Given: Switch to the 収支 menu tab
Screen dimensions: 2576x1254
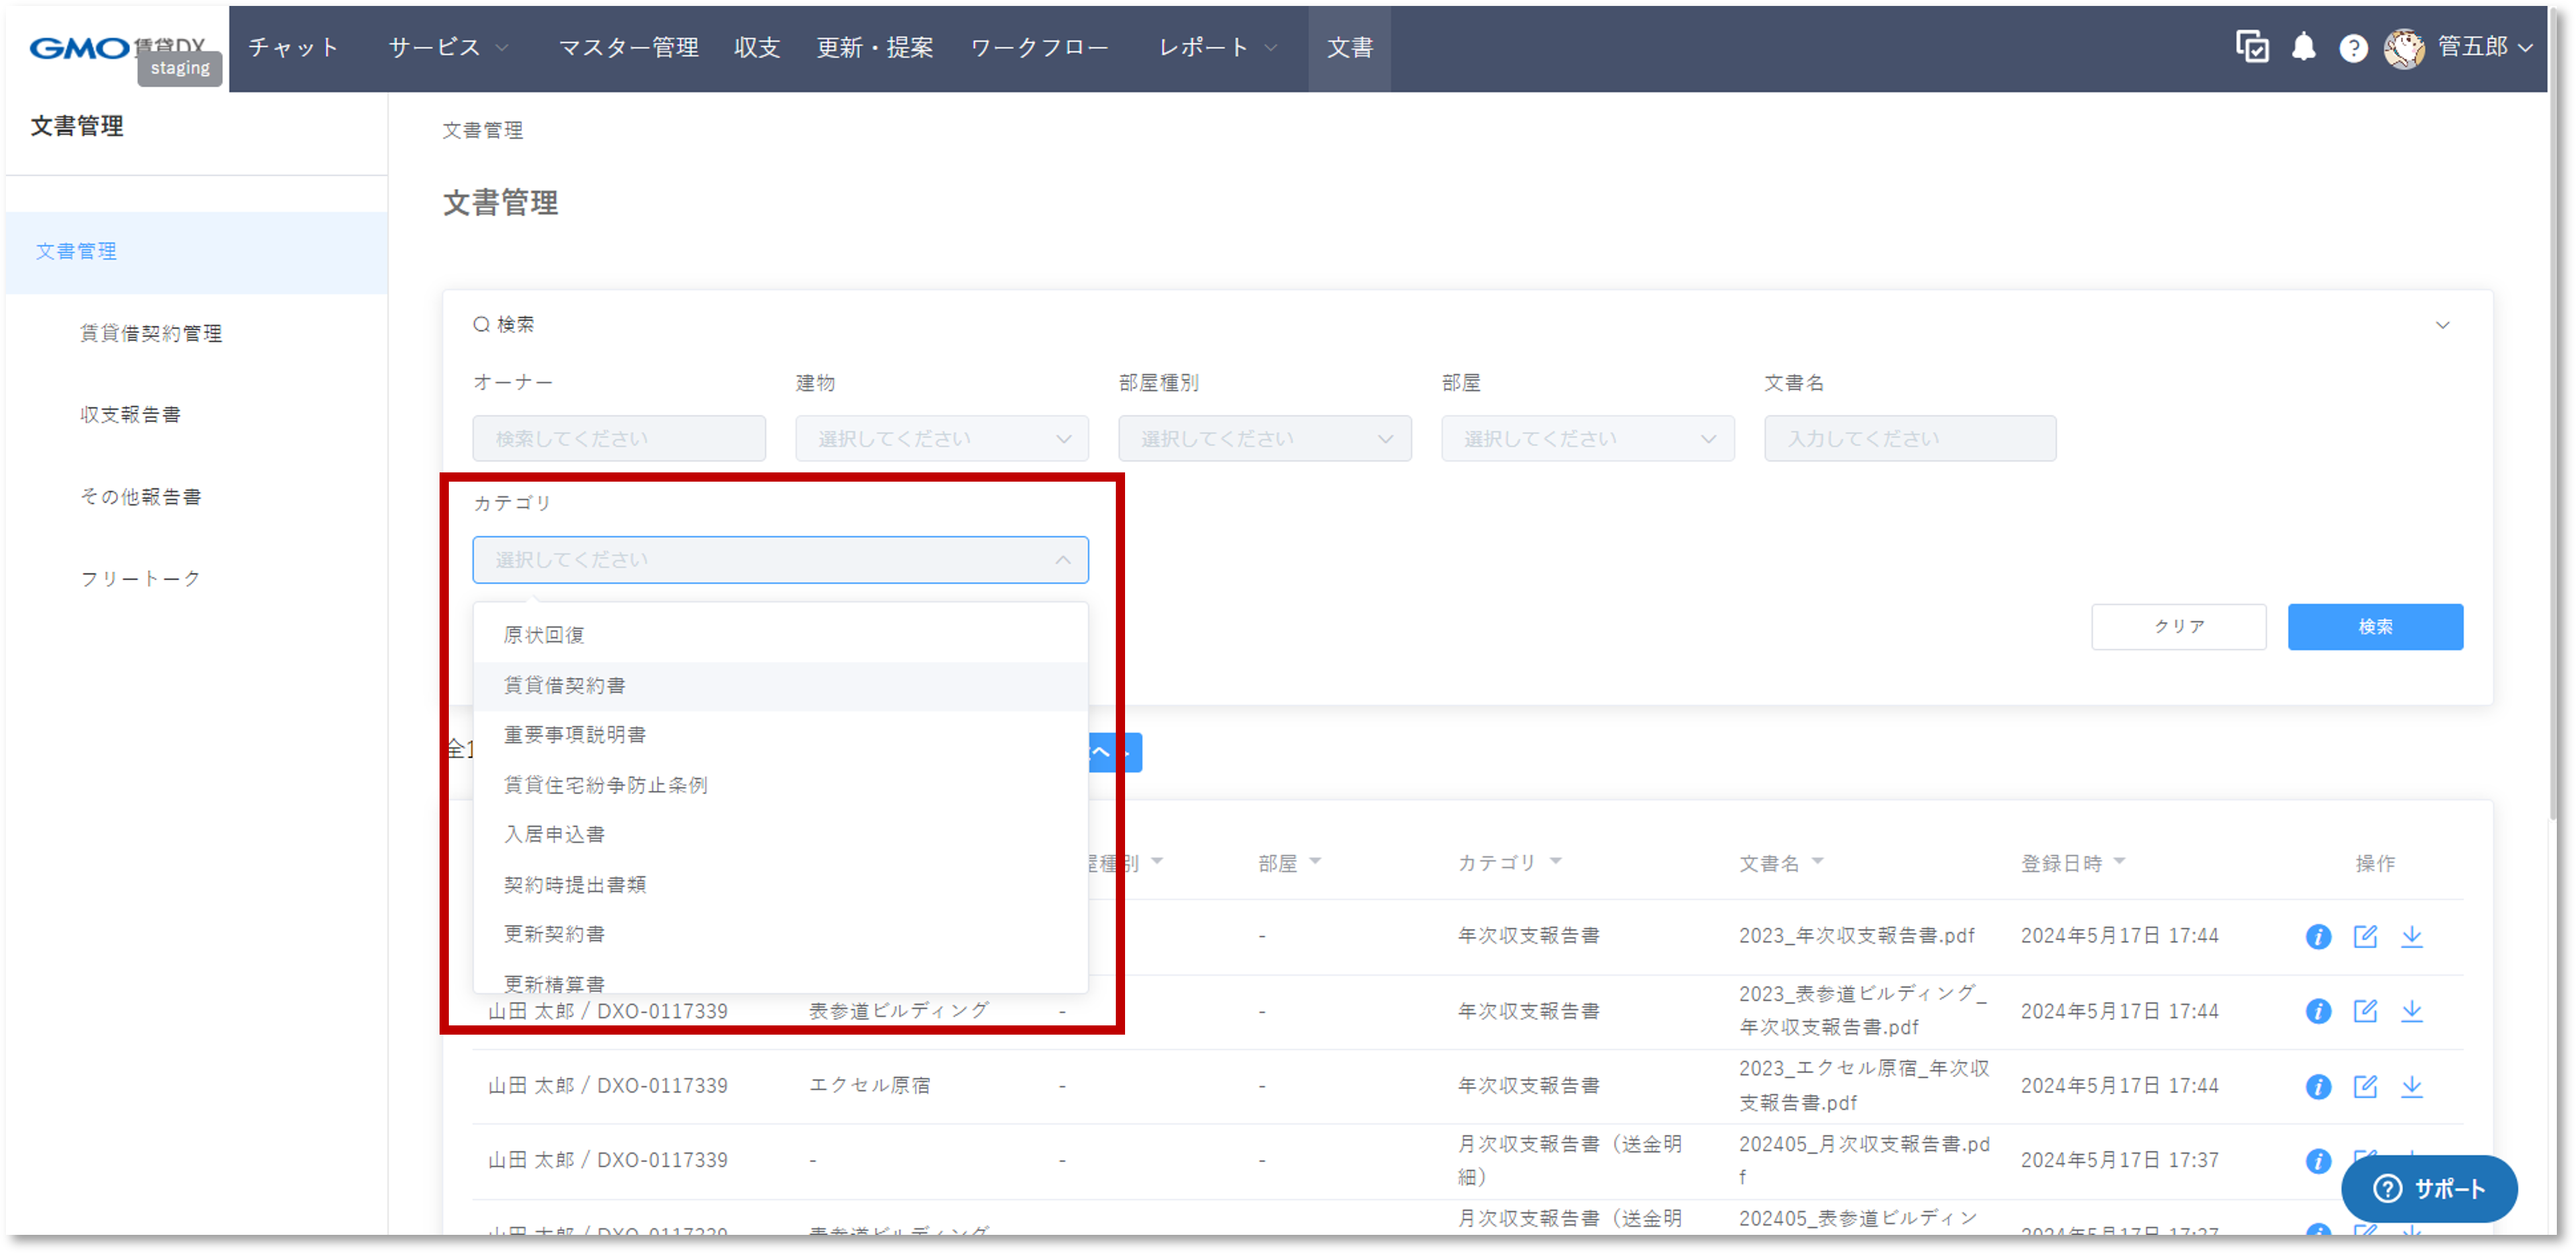Looking at the screenshot, I should coord(757,47).
